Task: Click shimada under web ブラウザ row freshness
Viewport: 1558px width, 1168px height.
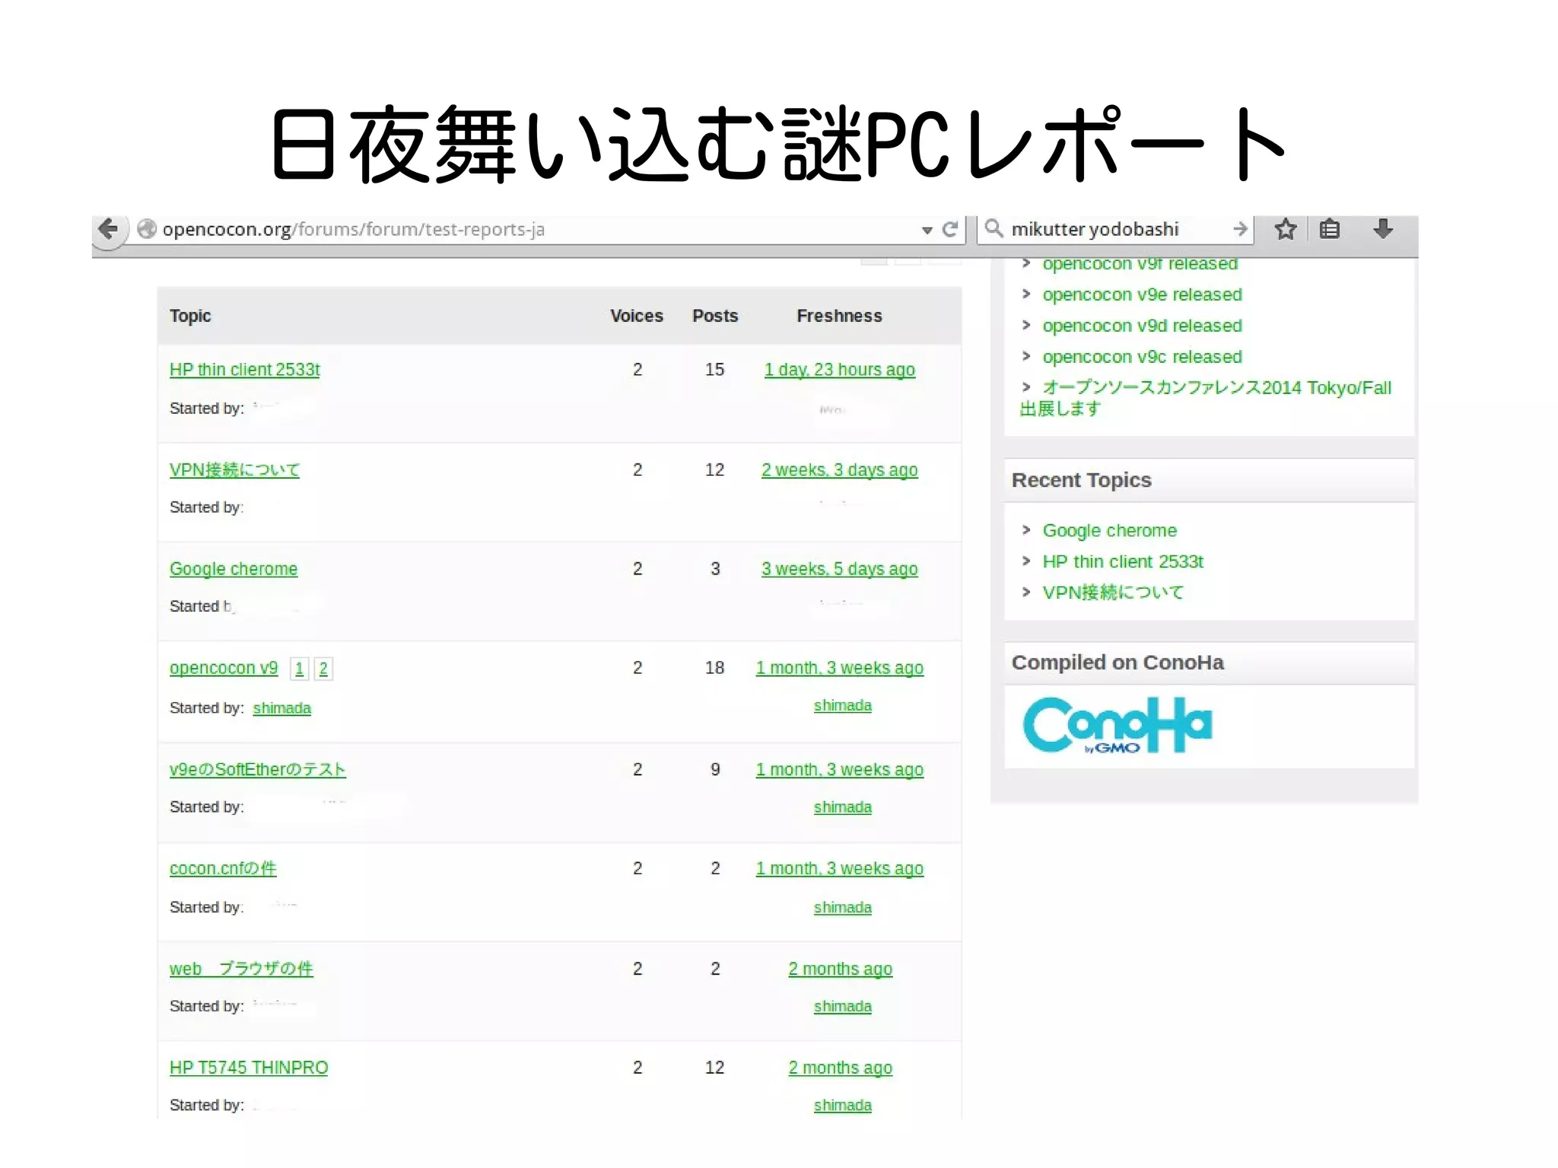Action: tap(843, 1007)
